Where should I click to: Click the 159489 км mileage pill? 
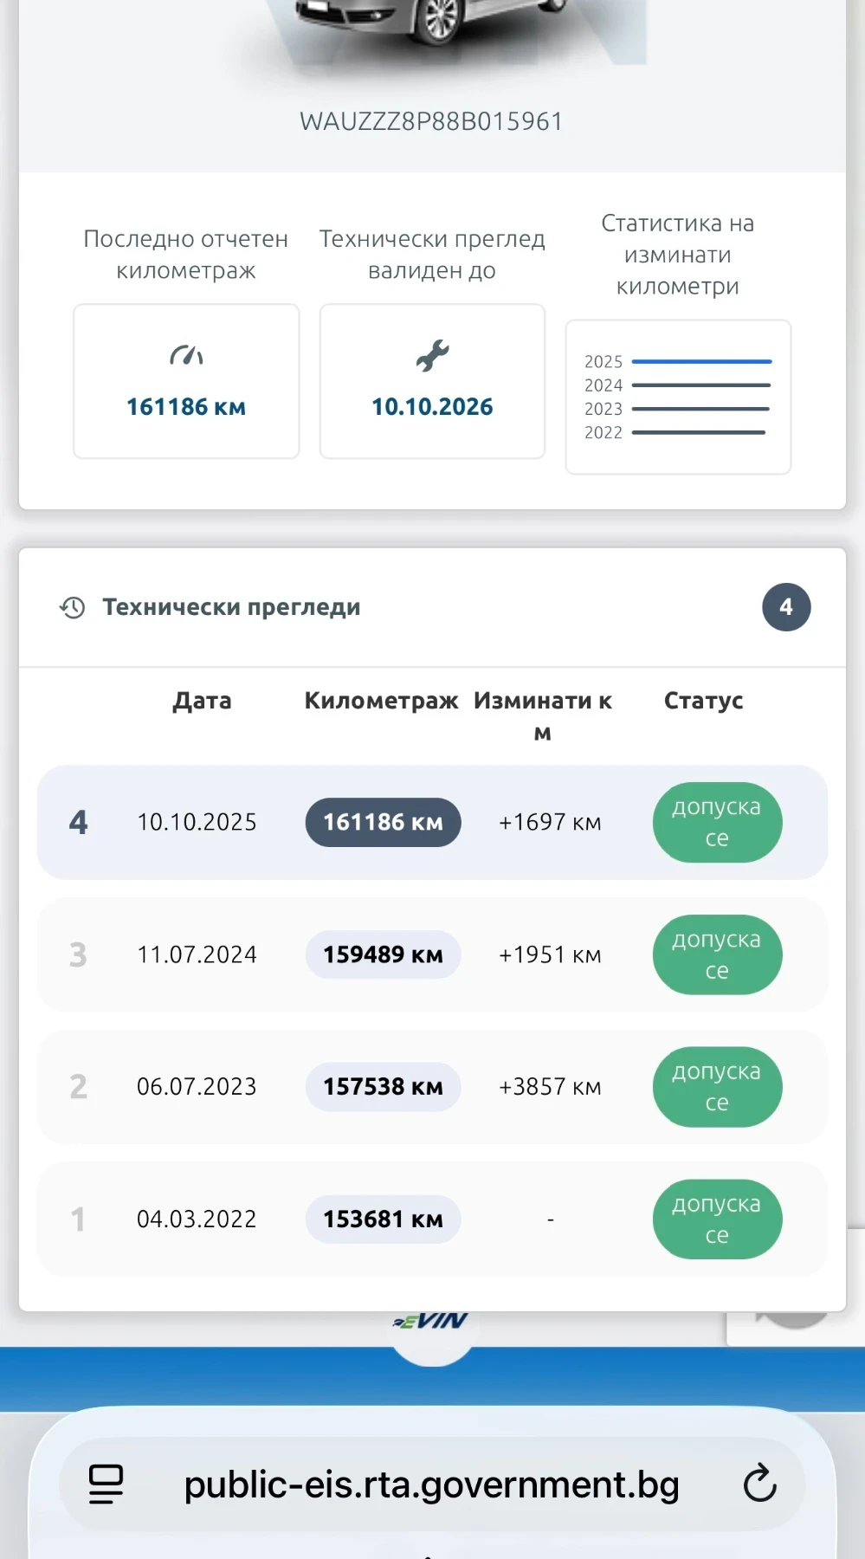383,954
